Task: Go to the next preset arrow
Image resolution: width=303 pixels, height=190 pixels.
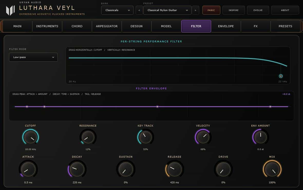Action: (195, 10)
